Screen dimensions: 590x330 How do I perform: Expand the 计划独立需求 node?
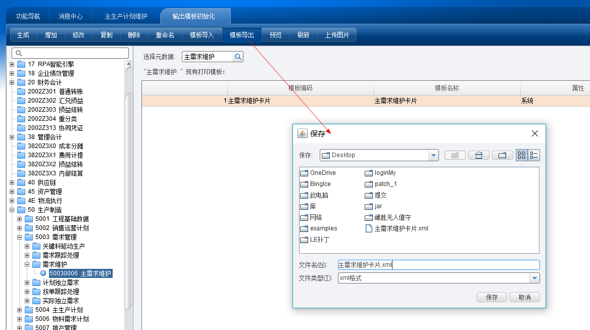pyautogui.click(x=27, y=282)
